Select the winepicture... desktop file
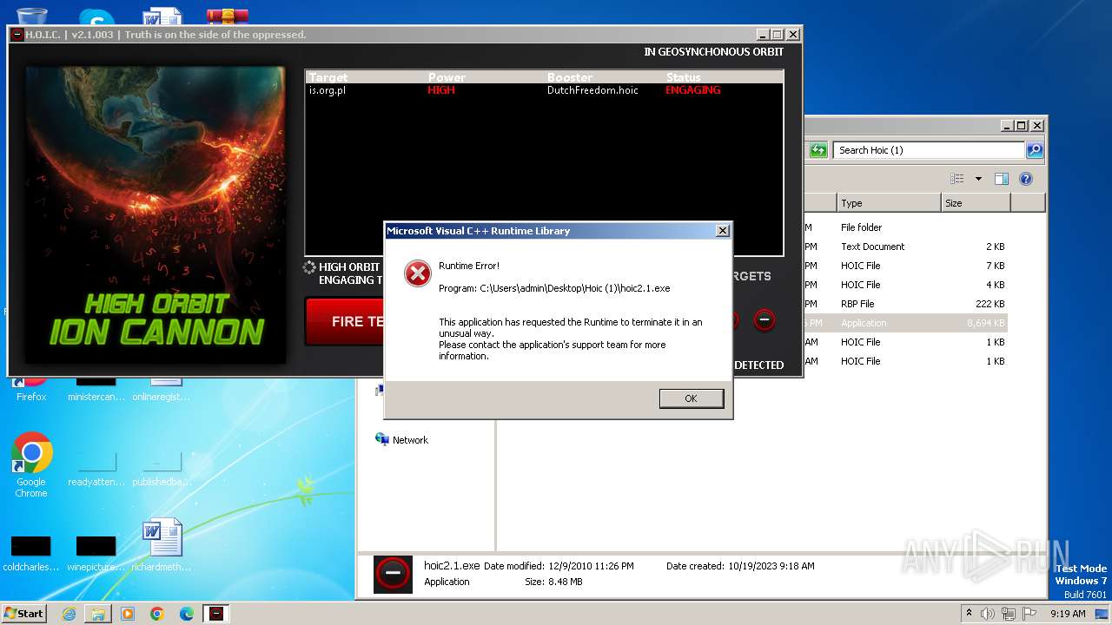1112x625 pixels. click(96, 552)
